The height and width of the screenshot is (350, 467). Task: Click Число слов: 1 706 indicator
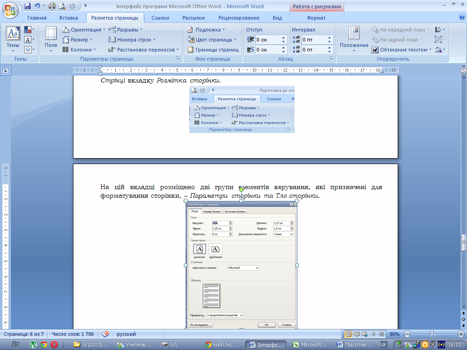[x=73, y=334]
